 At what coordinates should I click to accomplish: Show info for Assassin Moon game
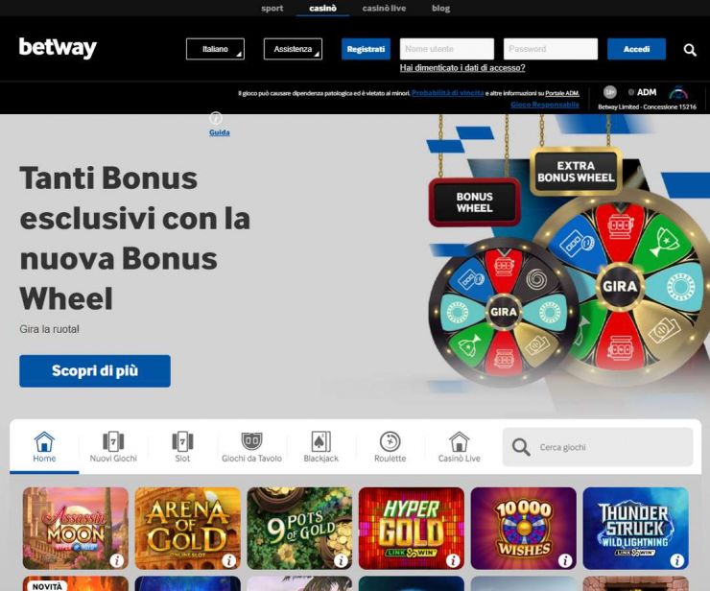pos(117,560)
